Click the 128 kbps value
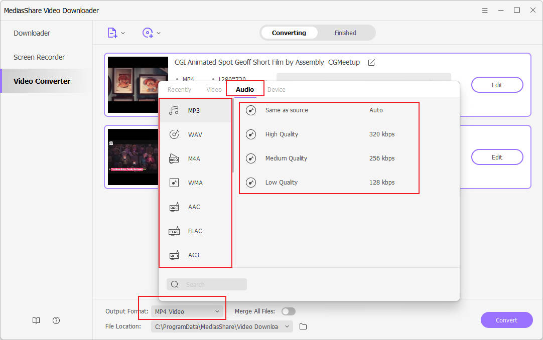 click(x=382, y=182)
